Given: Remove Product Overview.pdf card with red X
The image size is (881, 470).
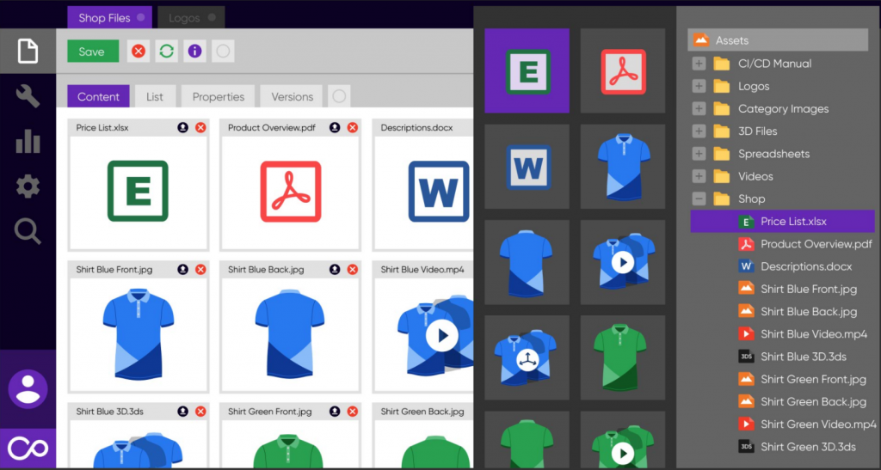Looking at the screenshot, I should (x=352, y=128).
